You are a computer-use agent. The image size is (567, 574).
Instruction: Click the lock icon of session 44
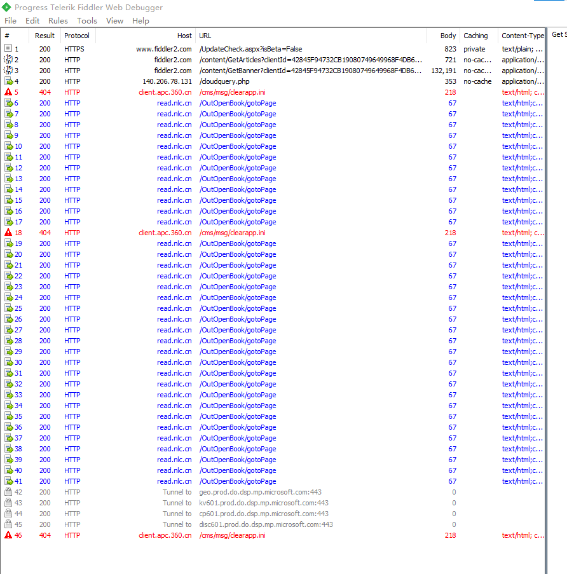(x=8, y=513)
